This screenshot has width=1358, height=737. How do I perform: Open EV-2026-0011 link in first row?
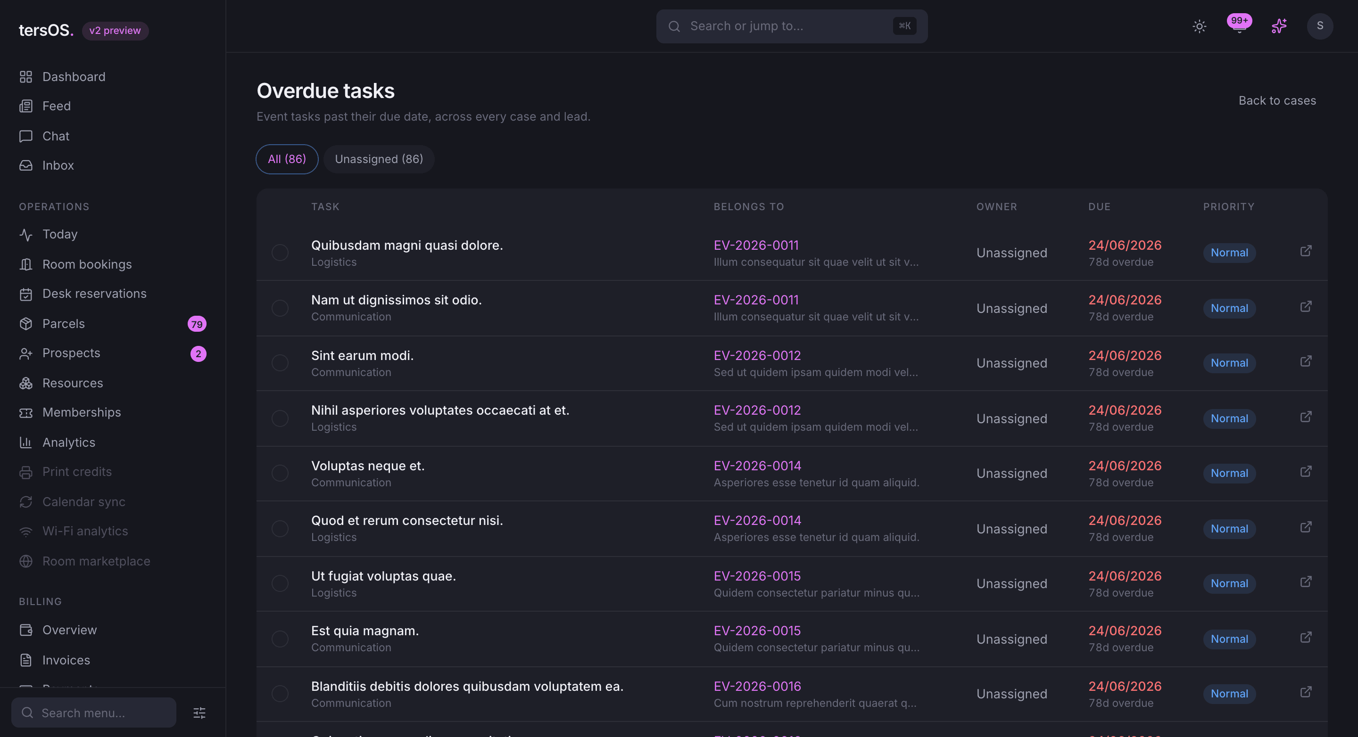755,245
